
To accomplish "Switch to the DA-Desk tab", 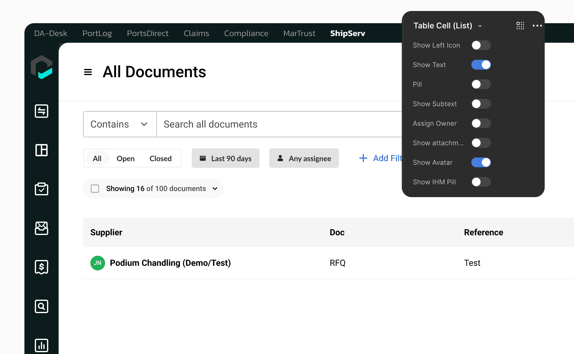I will click(51, 33).
